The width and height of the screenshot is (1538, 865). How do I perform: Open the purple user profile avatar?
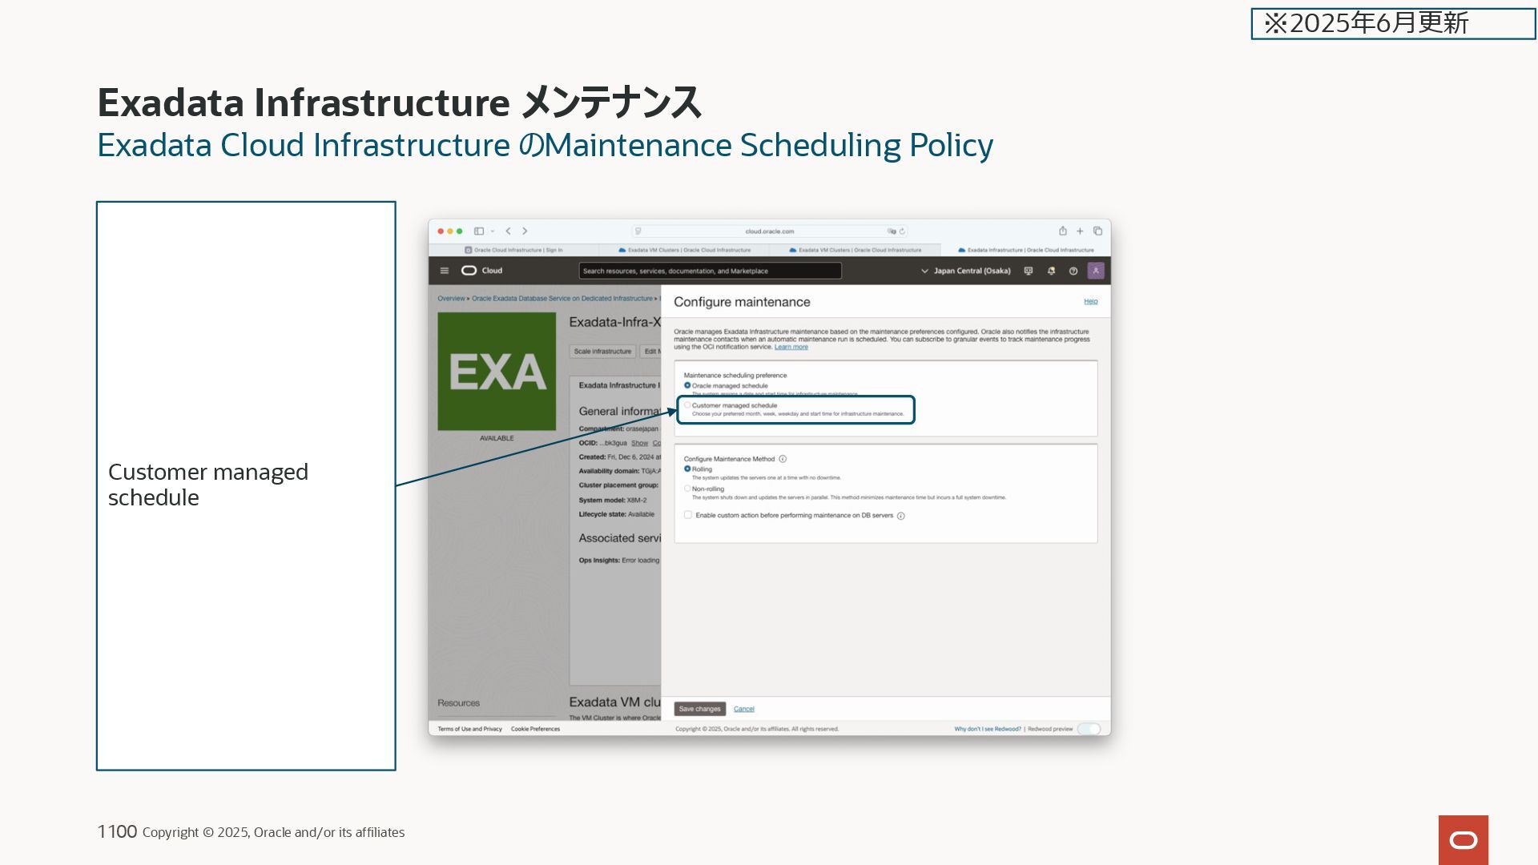point(1096,271)
